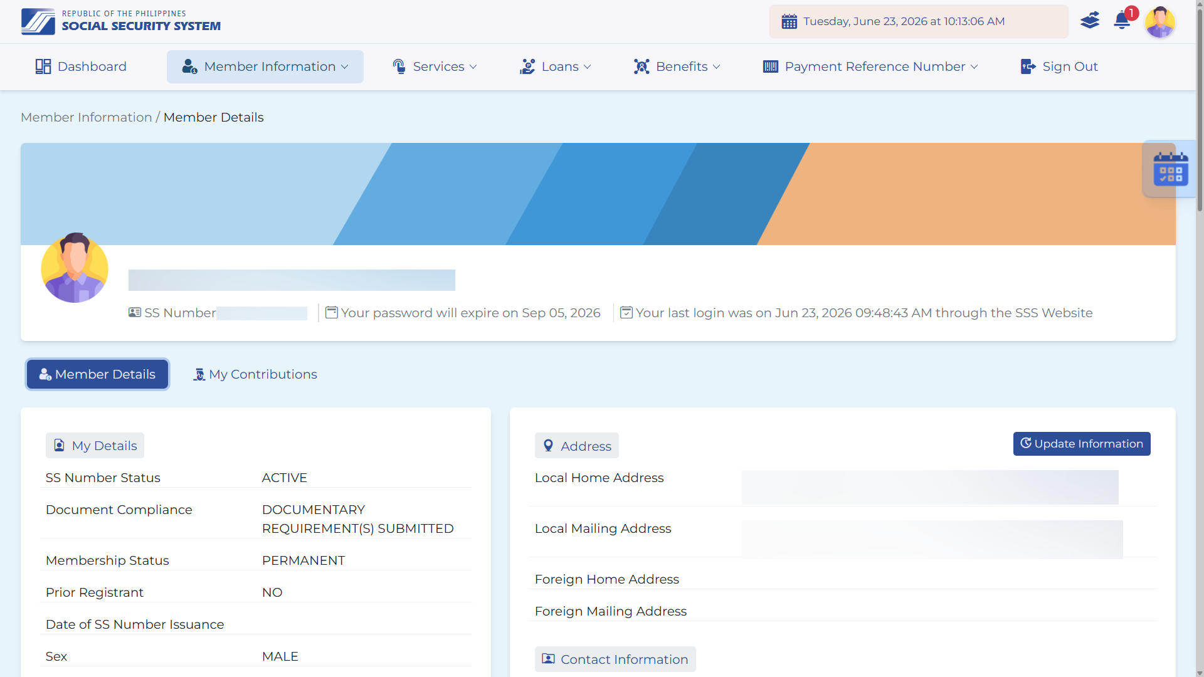Open the Member Information menu

pos(265,66)
